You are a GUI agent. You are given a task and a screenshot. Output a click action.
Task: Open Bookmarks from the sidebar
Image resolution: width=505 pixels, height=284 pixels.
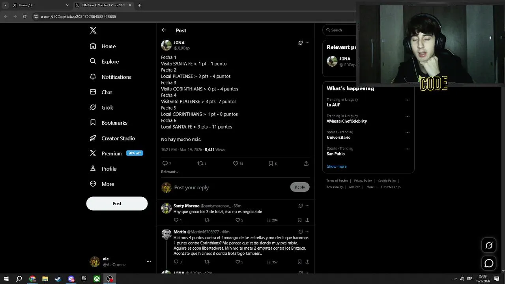[108, 123]
